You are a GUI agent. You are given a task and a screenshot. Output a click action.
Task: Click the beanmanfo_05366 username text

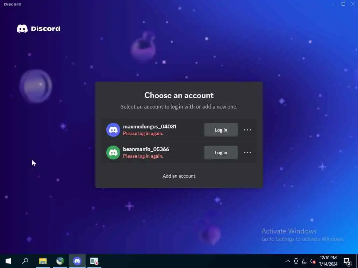146,149
